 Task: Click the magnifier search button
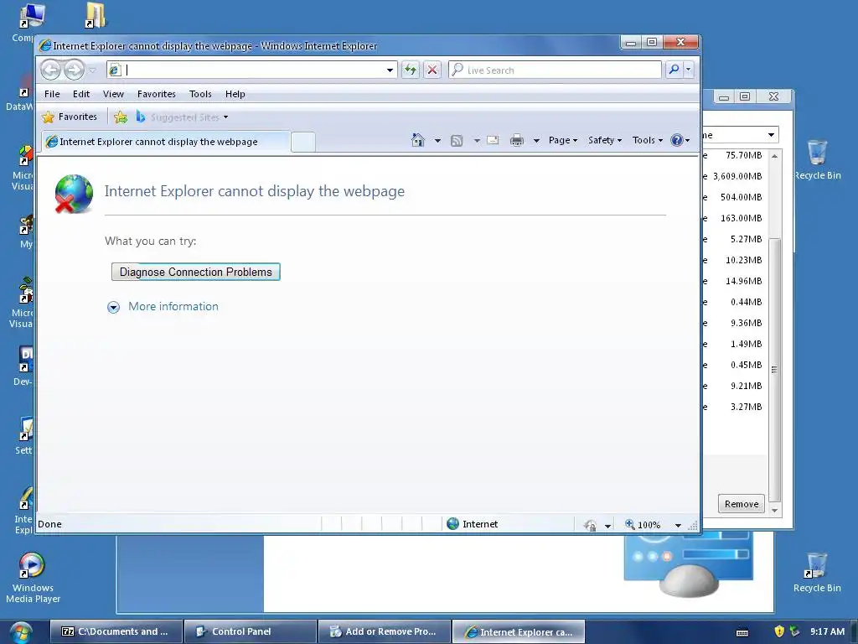pos(675,70)
